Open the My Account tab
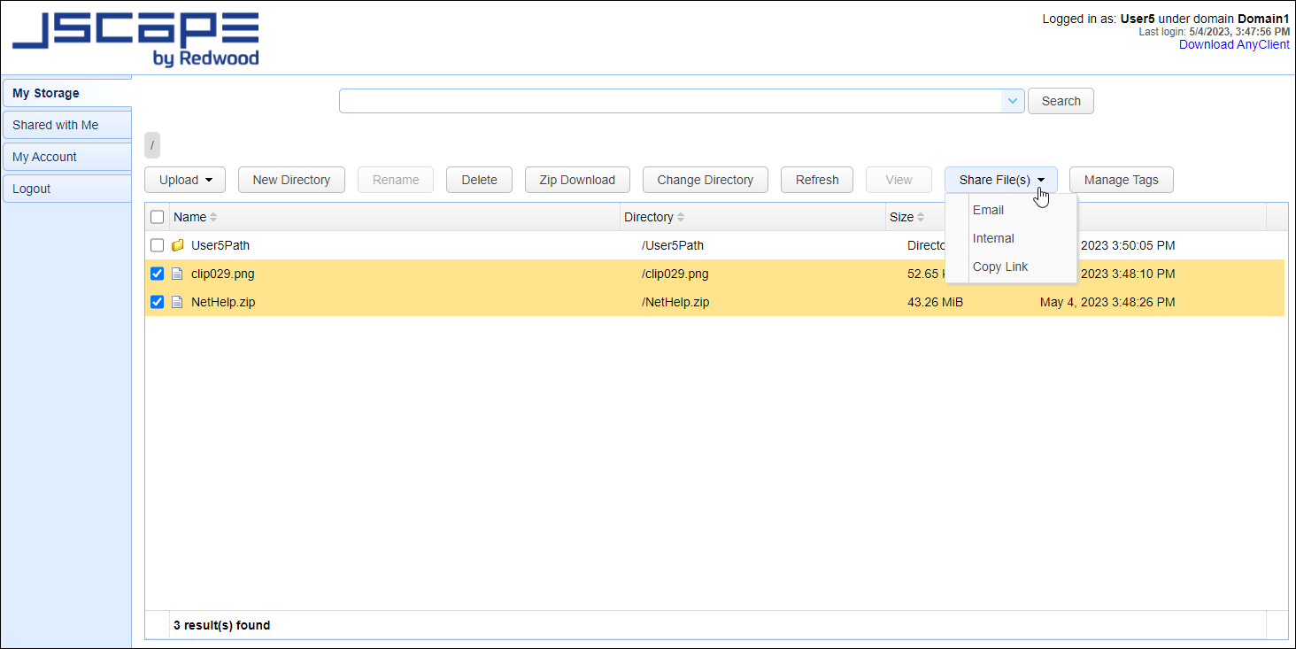This screenshot has width=1296, height=649. [x=67, y=157]
